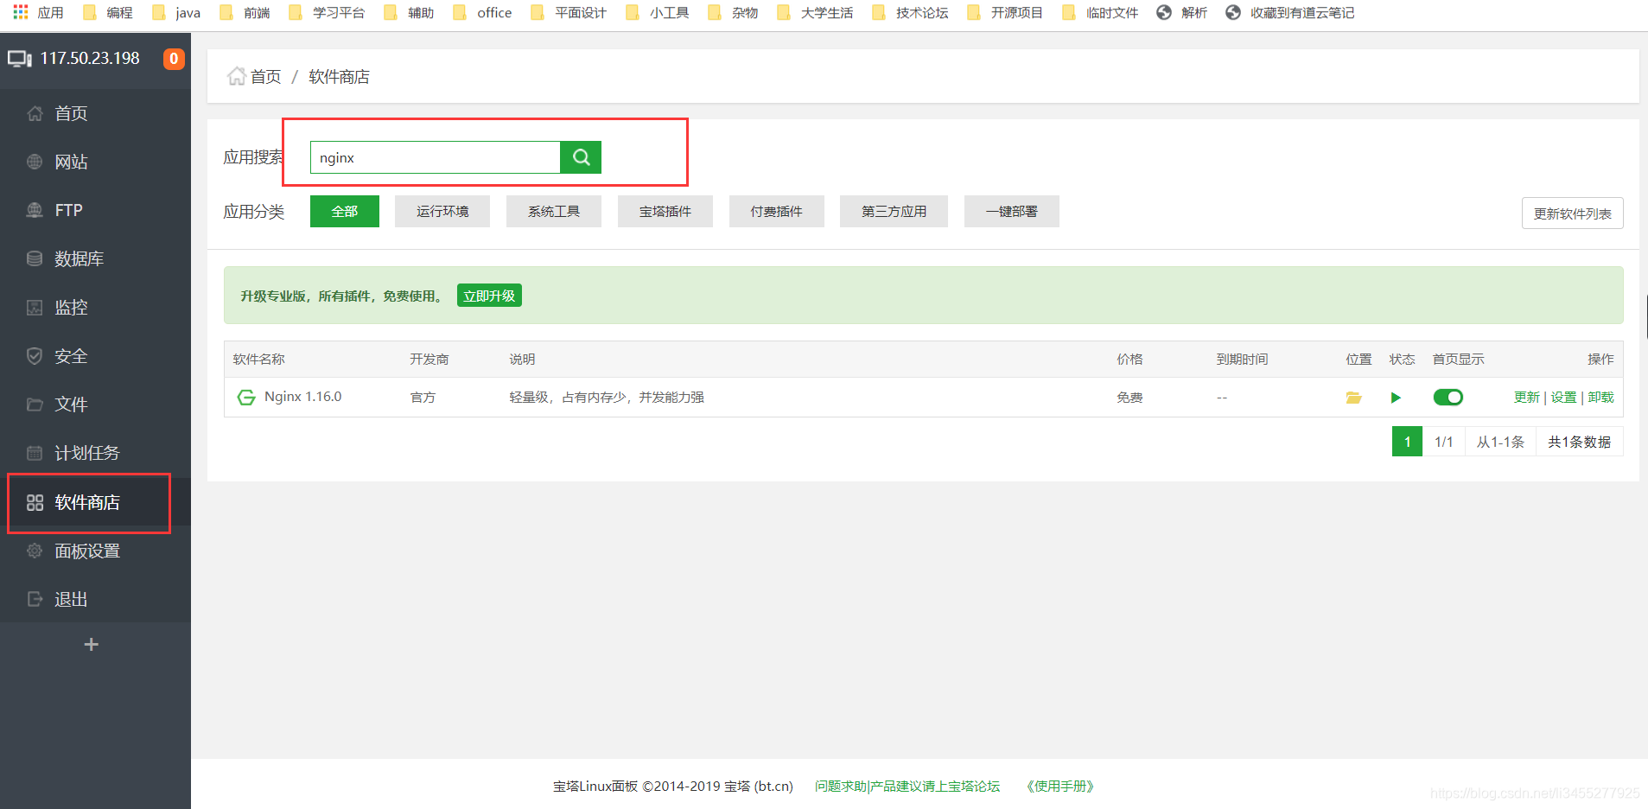
Task: Open the 解析 bookmark
Action: coord(1182,13)
